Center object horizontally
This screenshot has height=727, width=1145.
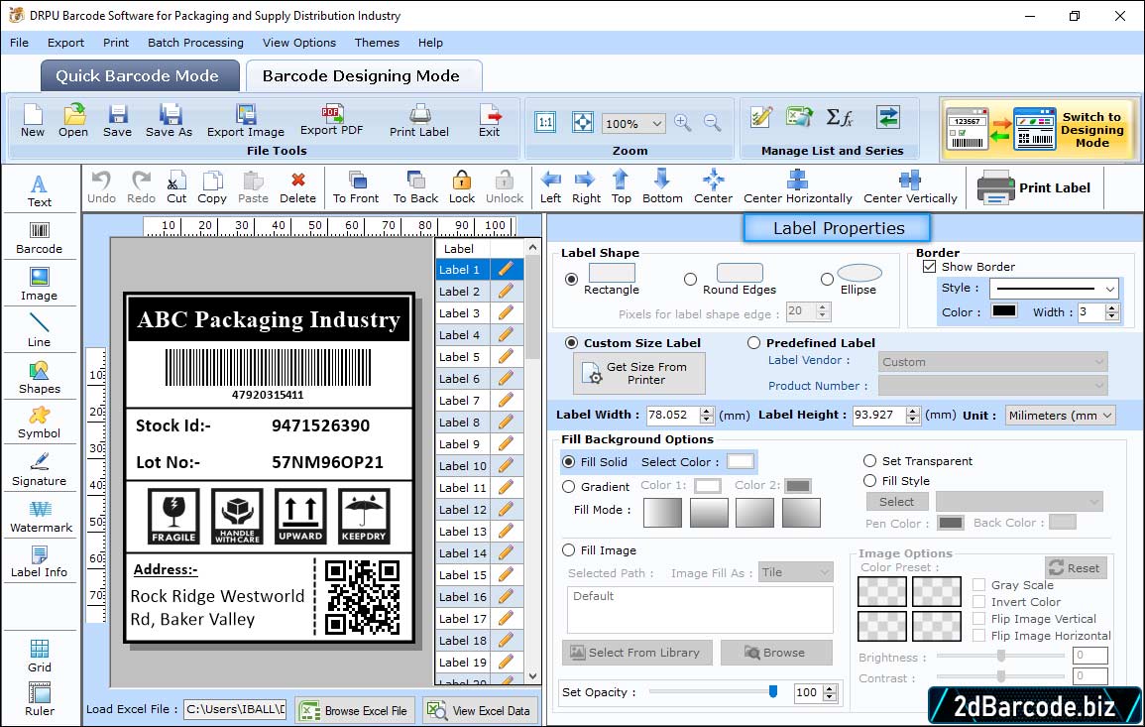(797, 187)
